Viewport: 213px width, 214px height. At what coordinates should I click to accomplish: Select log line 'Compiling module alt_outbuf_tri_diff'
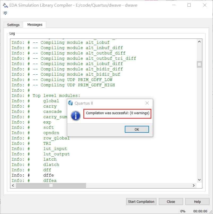point(74,59)
